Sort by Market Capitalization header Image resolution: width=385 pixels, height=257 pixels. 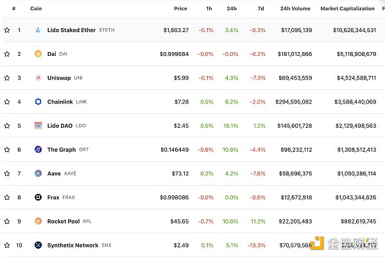click(x=348, y=8)
